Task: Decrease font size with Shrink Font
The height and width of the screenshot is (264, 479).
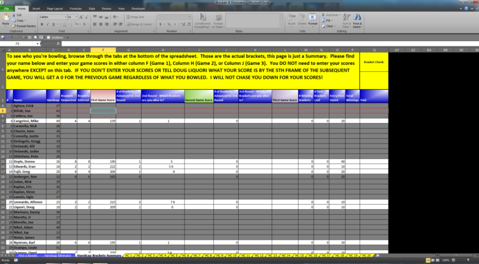Action: click(87, 17)
